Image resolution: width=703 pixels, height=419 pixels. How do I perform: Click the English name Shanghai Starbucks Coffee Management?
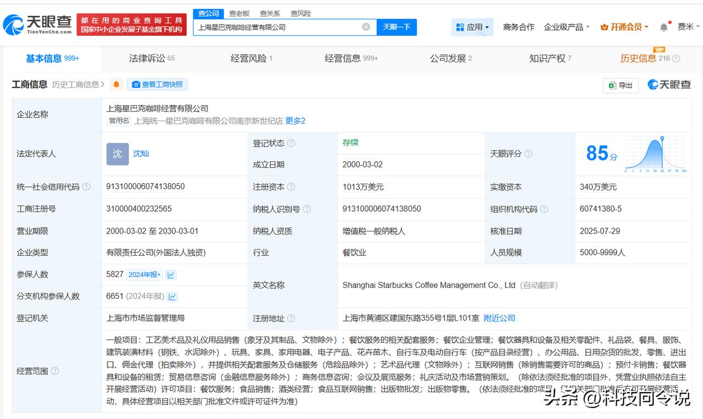(x=429, y=285)
